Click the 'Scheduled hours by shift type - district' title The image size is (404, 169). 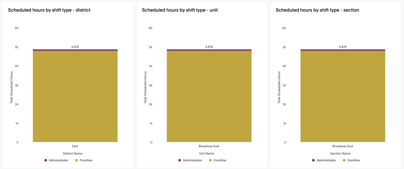coord(49,10)
